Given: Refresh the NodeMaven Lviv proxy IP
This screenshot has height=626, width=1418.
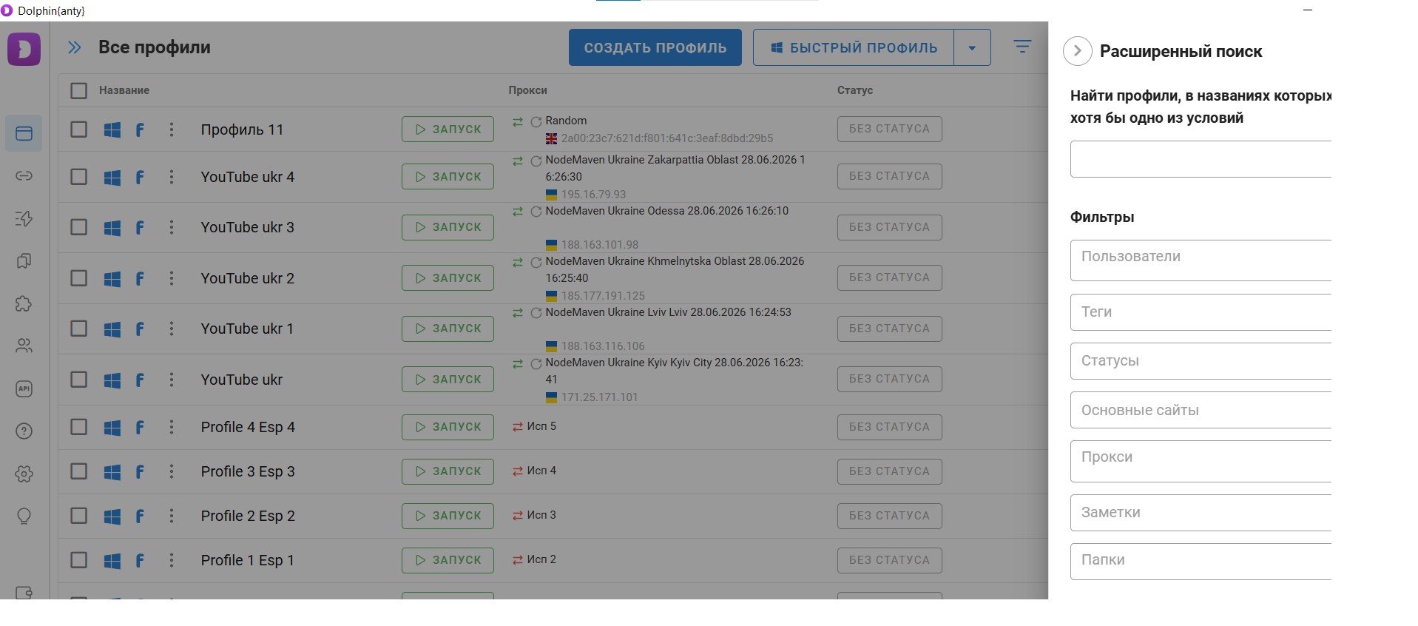Looking at the screenshot, I should pyautogui.click(x=536, y=313).
